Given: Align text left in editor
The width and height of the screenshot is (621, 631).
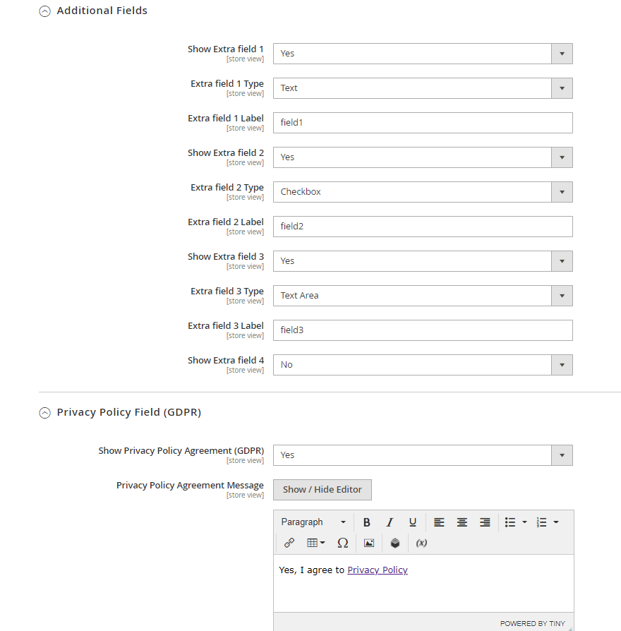Looking at the screenshot, I should pyautogui.click(x=439, y=522).
